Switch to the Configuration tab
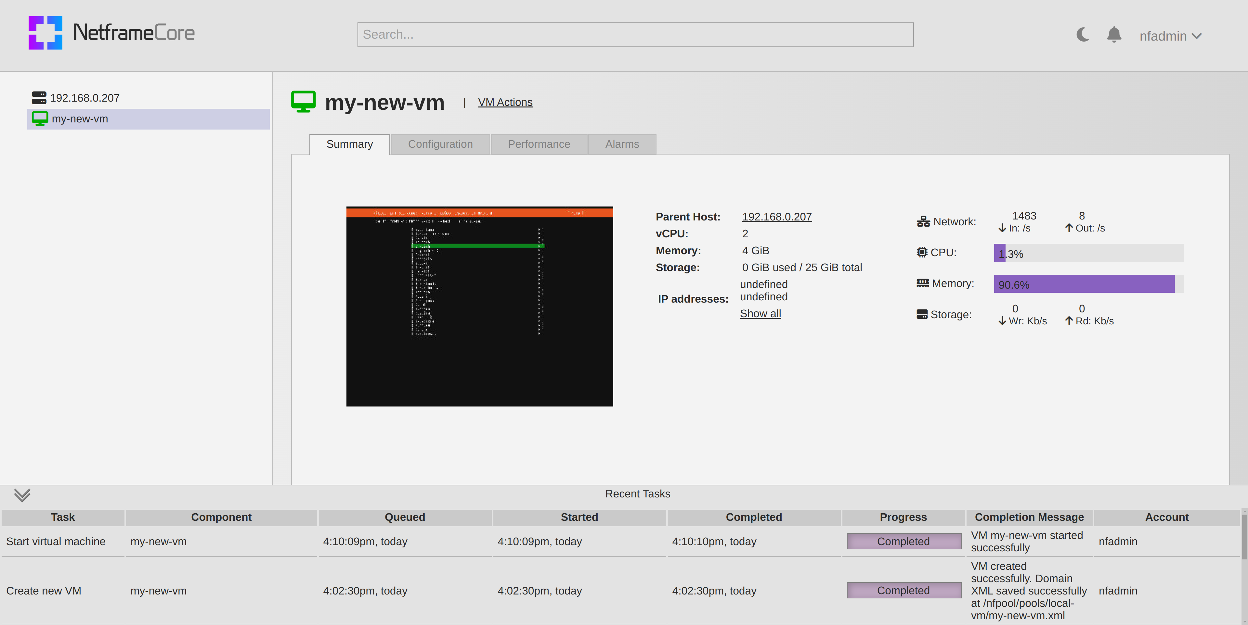The height and width of the screenshot is (625, 1248). tap(440, 144)
